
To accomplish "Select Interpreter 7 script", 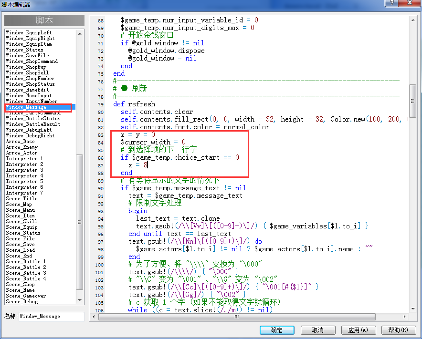I will coord(24,193).
